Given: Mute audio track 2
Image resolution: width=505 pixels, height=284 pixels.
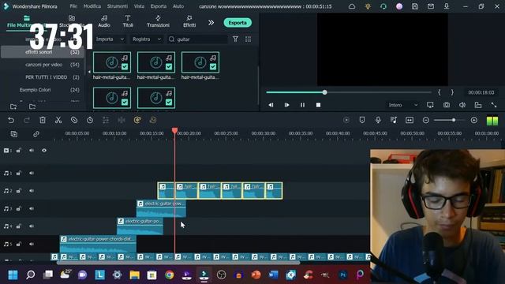Looking at the screenshot, I should [x=32, y=191].
